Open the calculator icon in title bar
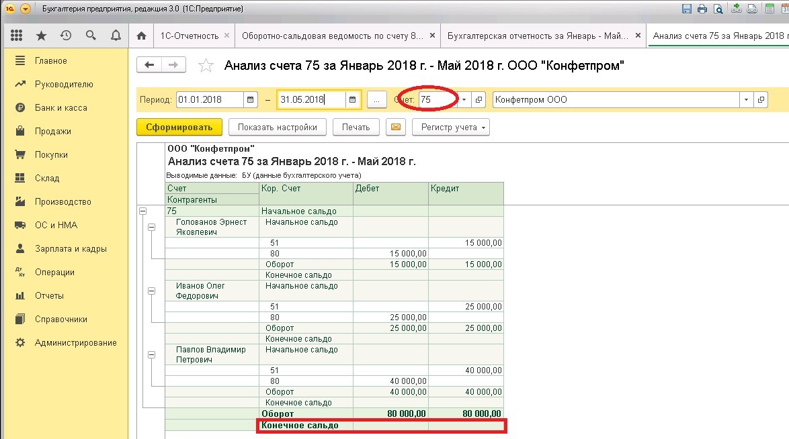Screen dimensions: 789x439 point(770,9)
